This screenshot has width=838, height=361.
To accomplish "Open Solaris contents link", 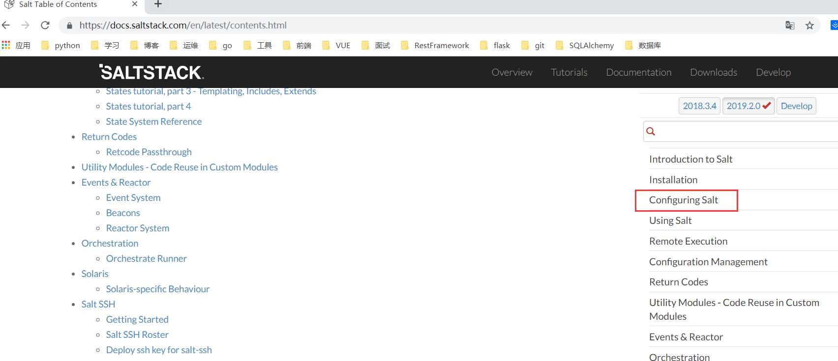I will click(94, 274).
